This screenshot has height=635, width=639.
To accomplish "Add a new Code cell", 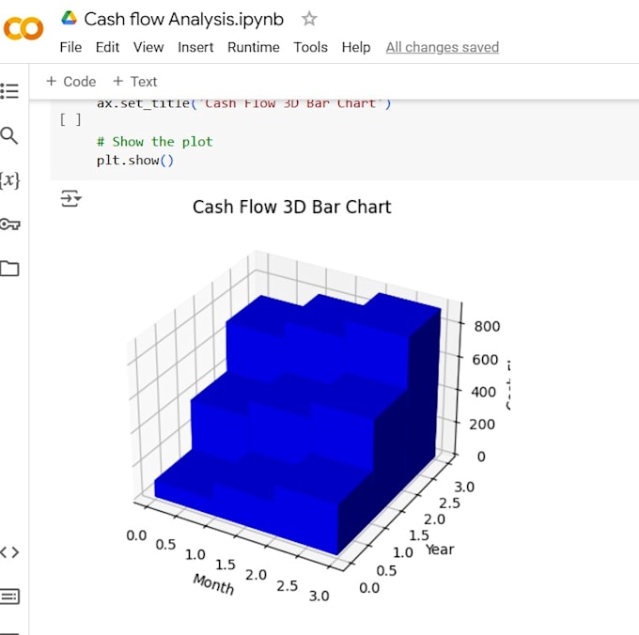I will click(71, 82).
